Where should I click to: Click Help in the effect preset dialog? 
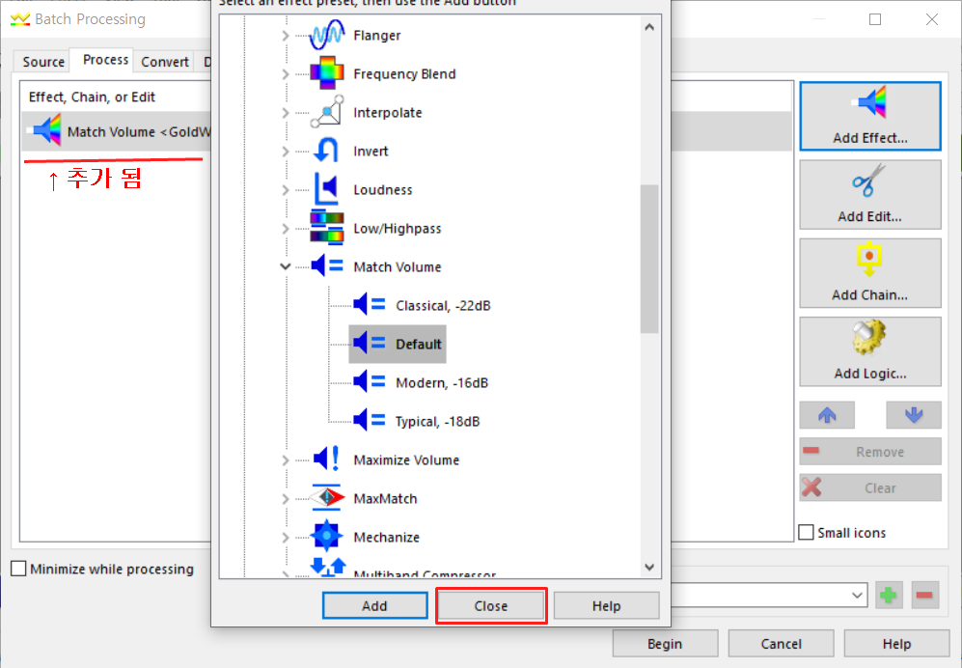point(606,606)
